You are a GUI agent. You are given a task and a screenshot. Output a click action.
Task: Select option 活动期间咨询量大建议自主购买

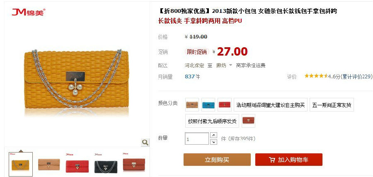[271, 105]
